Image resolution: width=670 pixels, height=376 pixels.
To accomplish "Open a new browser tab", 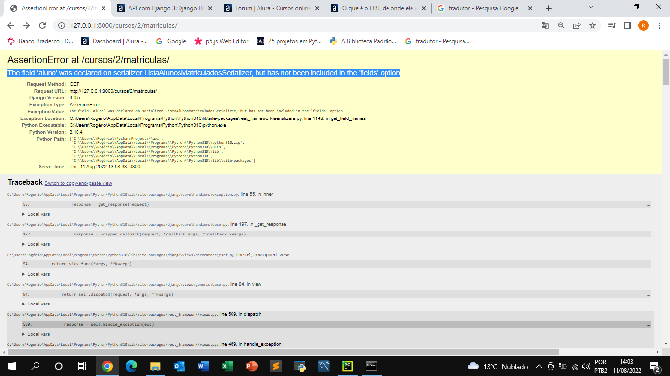I will [x=549, y=8].
